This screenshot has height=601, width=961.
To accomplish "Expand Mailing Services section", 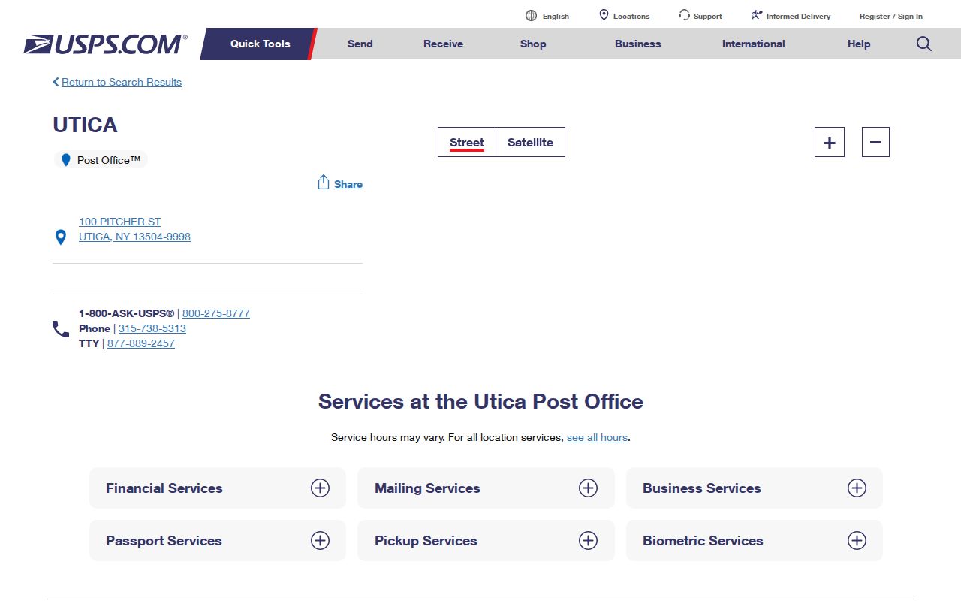I will point(486,488).
